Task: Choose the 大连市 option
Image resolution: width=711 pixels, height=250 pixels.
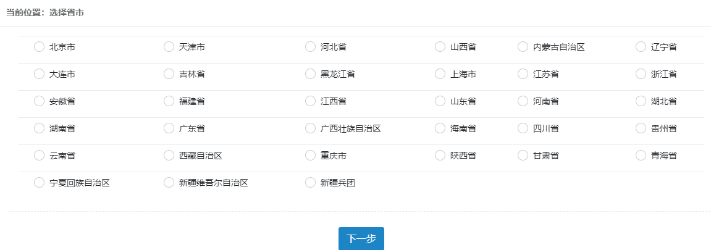Action: (x=40, y=74)
